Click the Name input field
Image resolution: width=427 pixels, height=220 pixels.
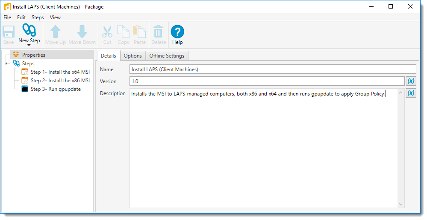[x=273, y=69]
